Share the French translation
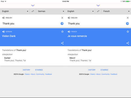 click(x=128, y=43)
